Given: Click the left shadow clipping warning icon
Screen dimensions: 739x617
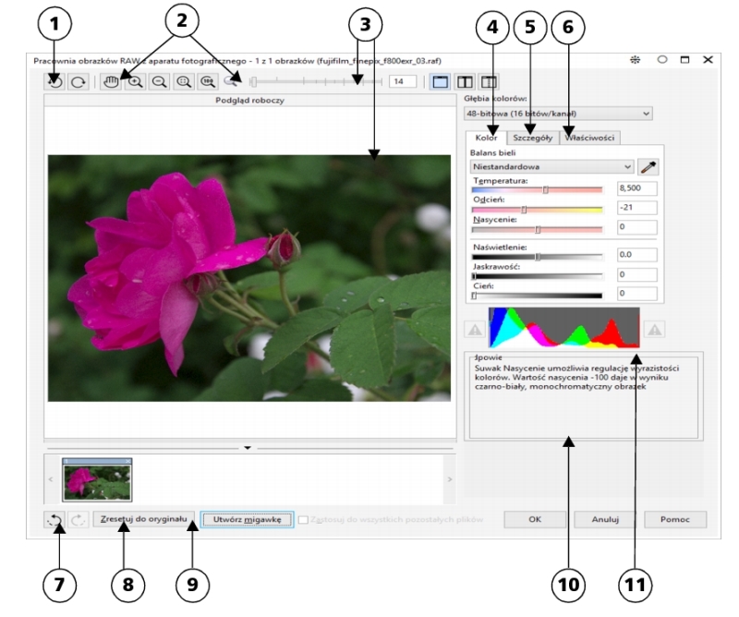Looking at the screenshot, I should [474, 329].
